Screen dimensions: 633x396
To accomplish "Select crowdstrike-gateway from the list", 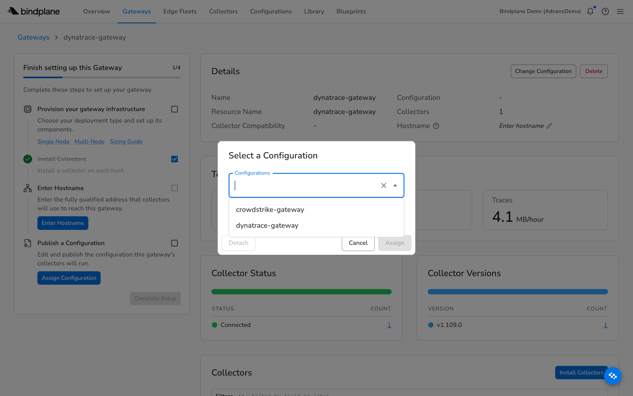I will (x=316, y=209).
